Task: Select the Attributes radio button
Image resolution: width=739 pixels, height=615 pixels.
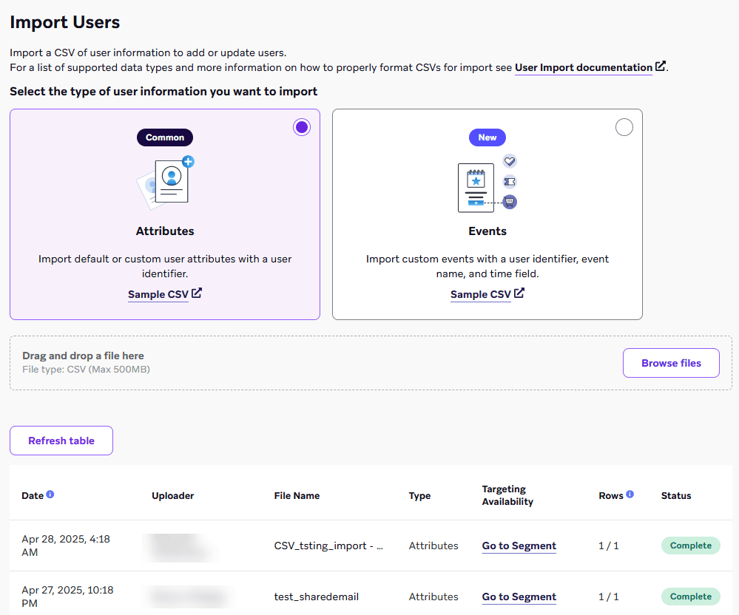Action: click(x=302, y=127)
